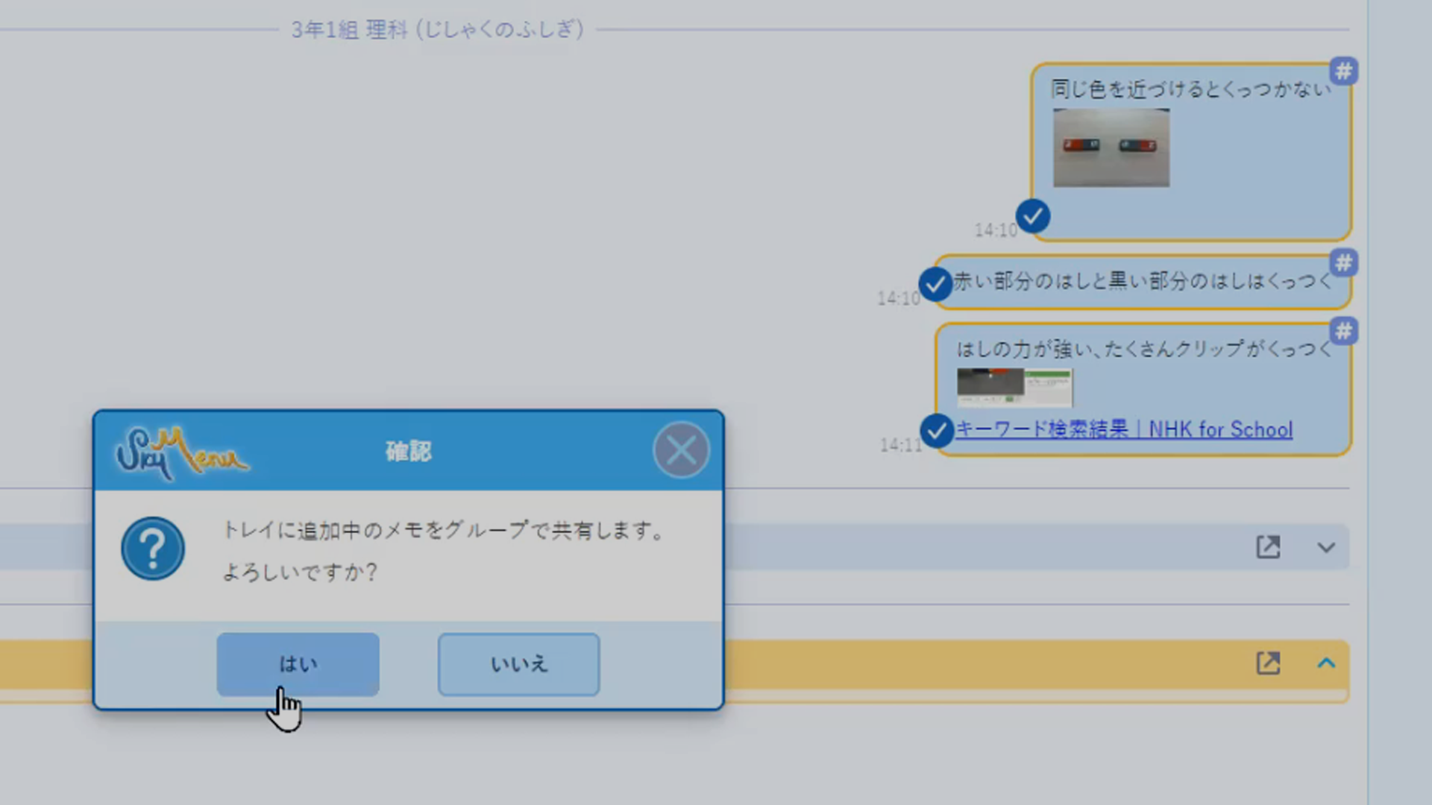The height and width of the screenshot is (805, 1432).
Task: Click the いいえ button in dialog
Action: [x=518, y=663]
